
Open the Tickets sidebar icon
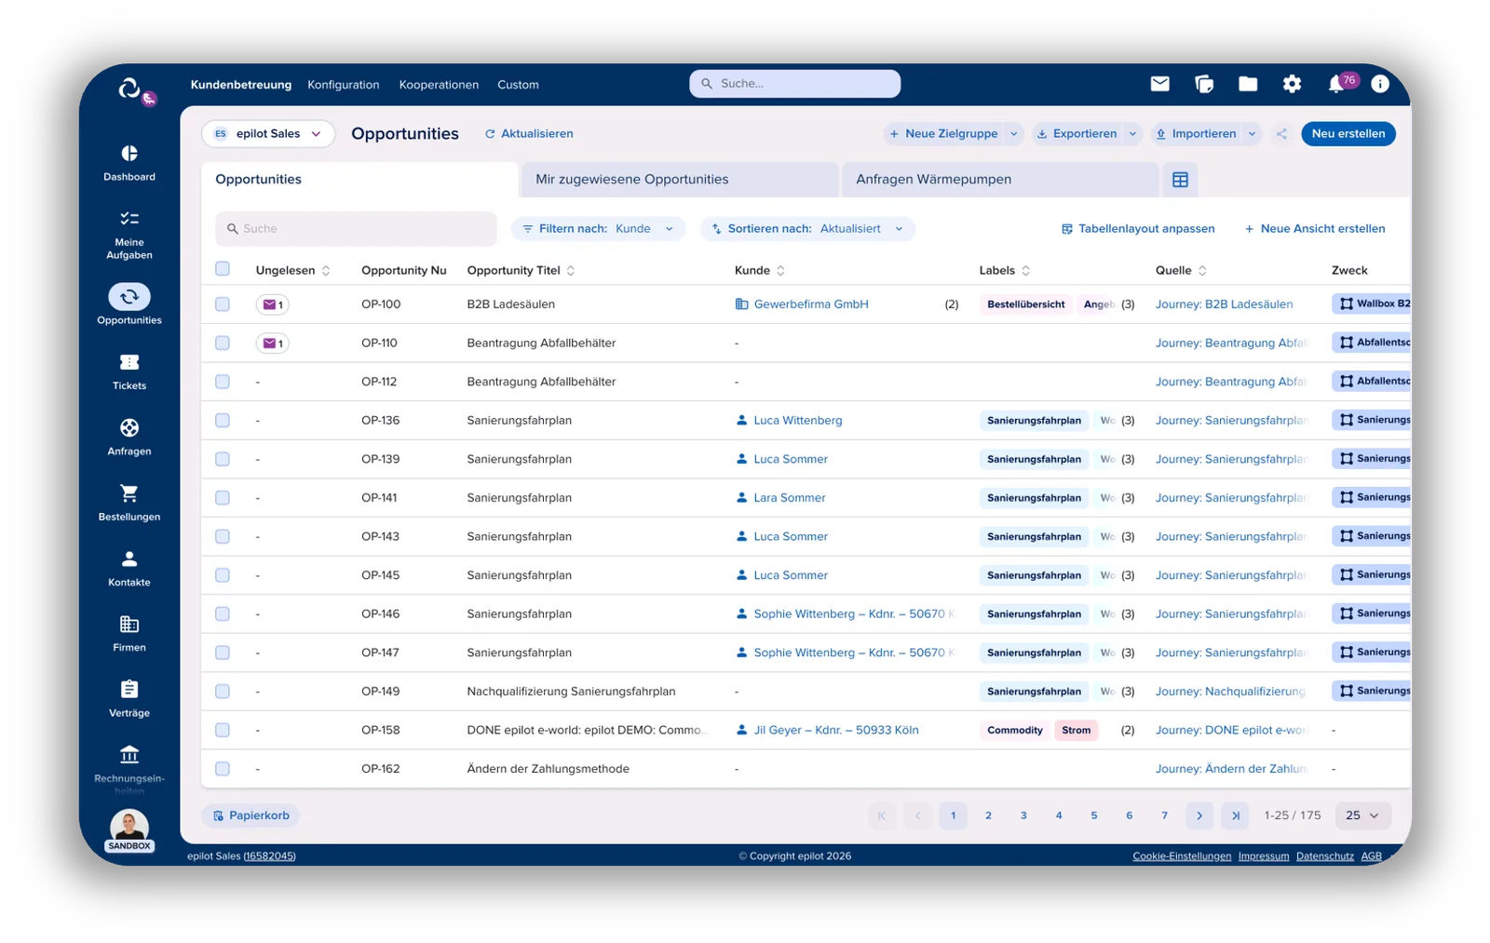click(x=129, y=362)
